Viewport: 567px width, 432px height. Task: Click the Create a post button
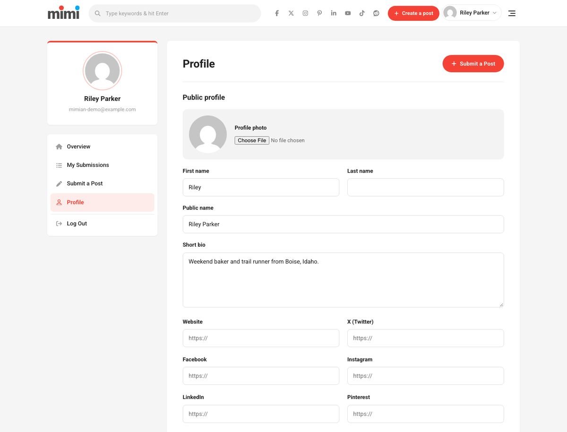click(x=413, y=13)
